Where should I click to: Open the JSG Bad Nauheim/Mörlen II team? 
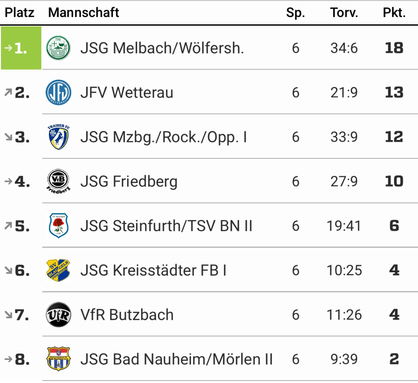click(x=176, y=359)
